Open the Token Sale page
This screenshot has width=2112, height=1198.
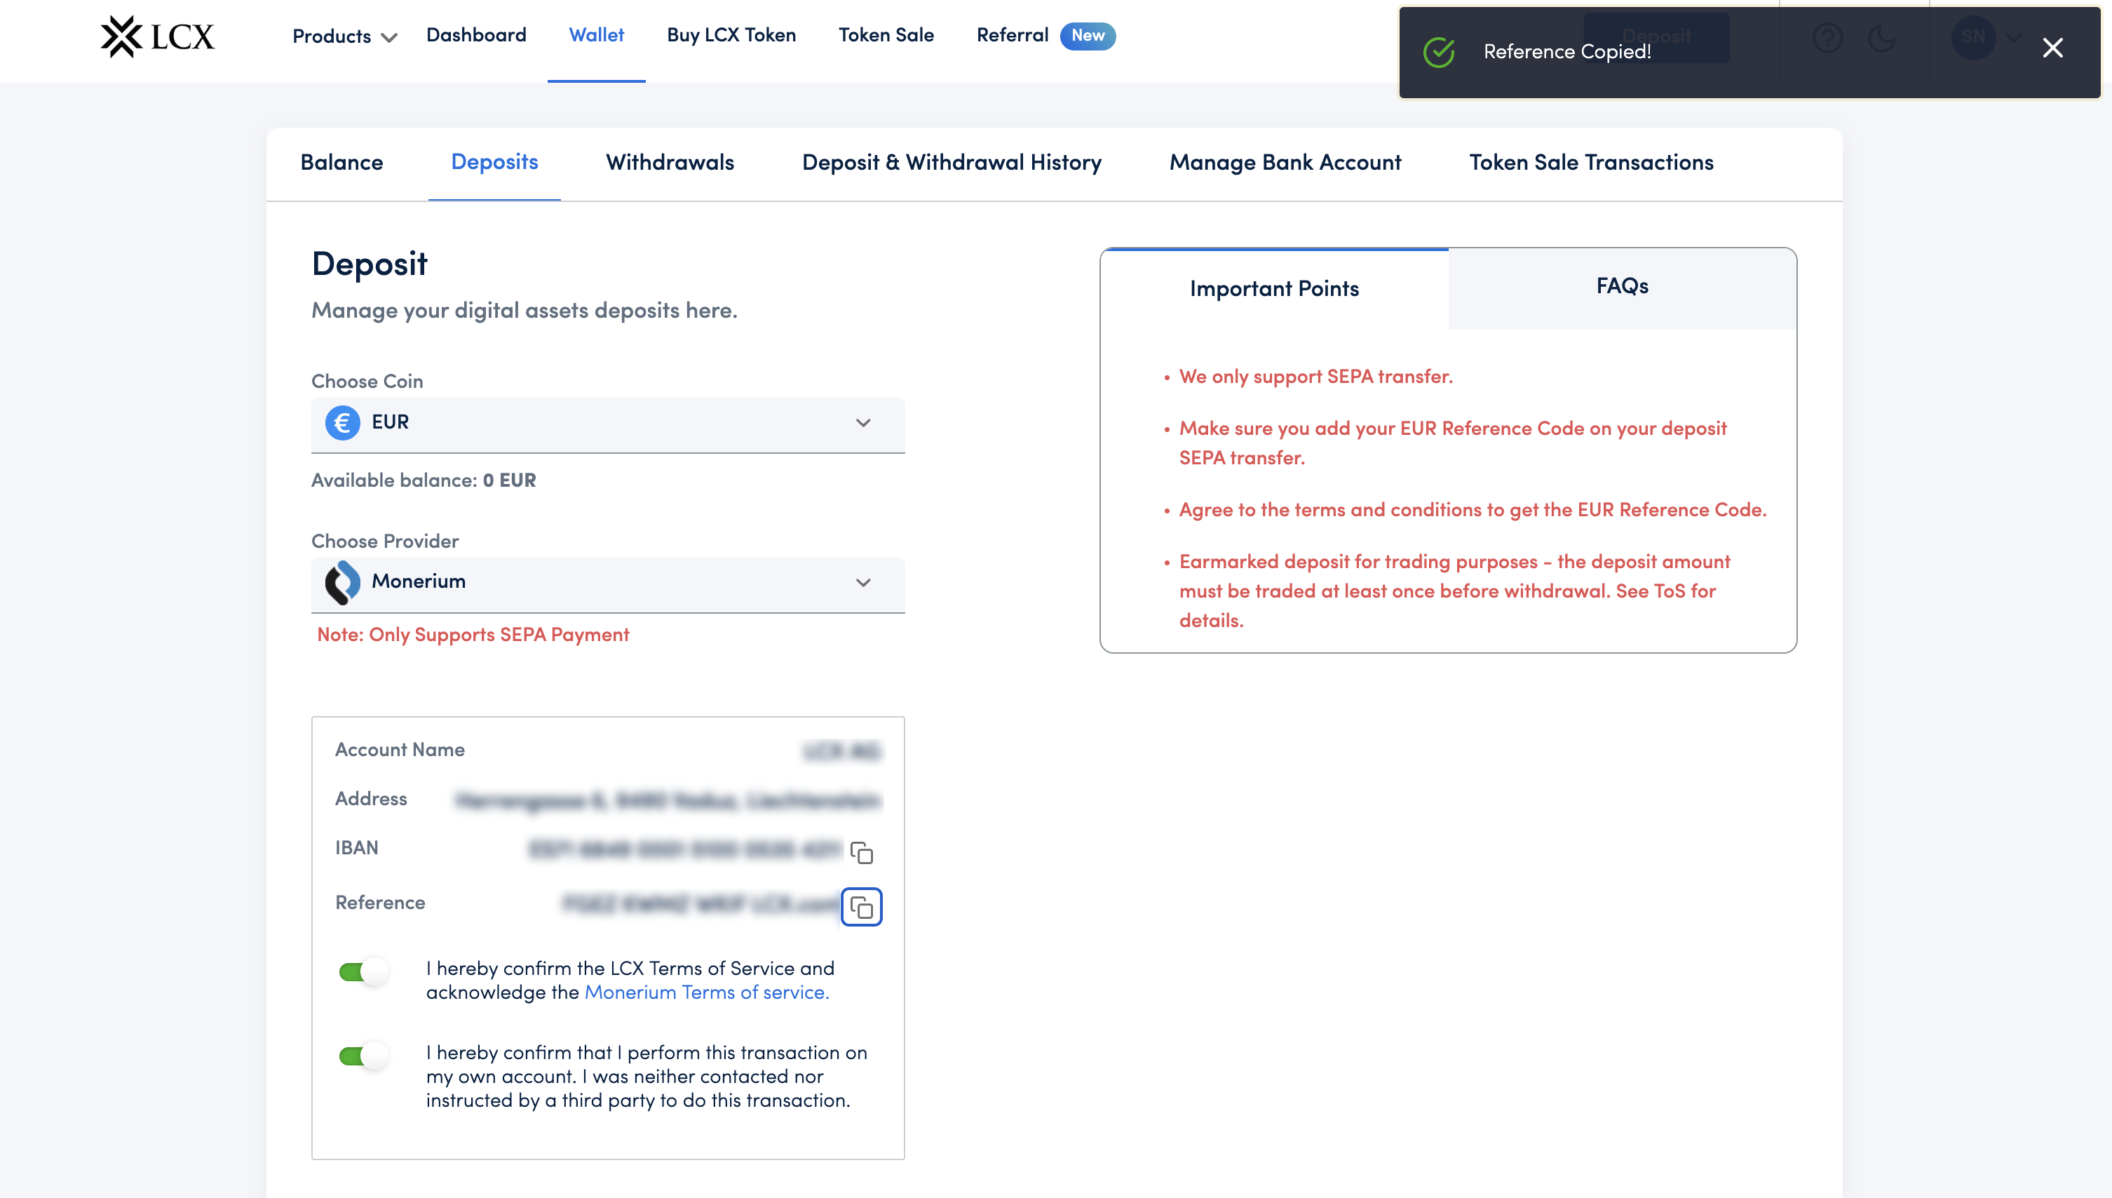click(x=886, y=35)
